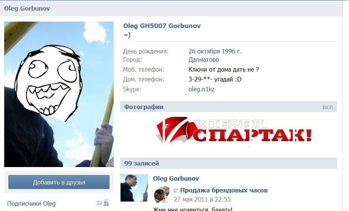Viewport: 349px width, 211px height.
Task: Open the large profile photo with meme face
Action: [x=59, y=94]
